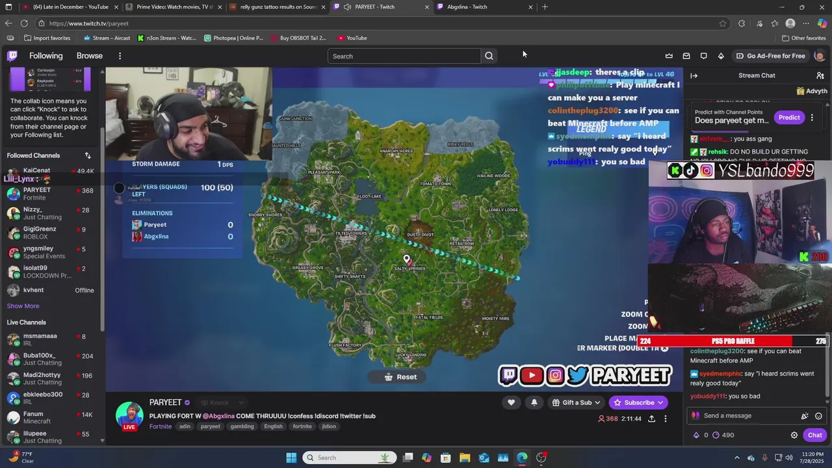Viewport: 832px width, 468px height.
Task: Add page to favorites star icon
Action: [723, 23]
